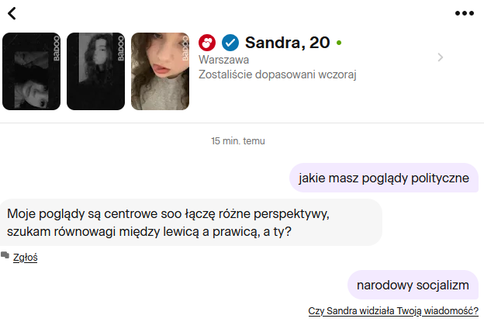Click the '15 min. temu' timestamp

point(238,141)
